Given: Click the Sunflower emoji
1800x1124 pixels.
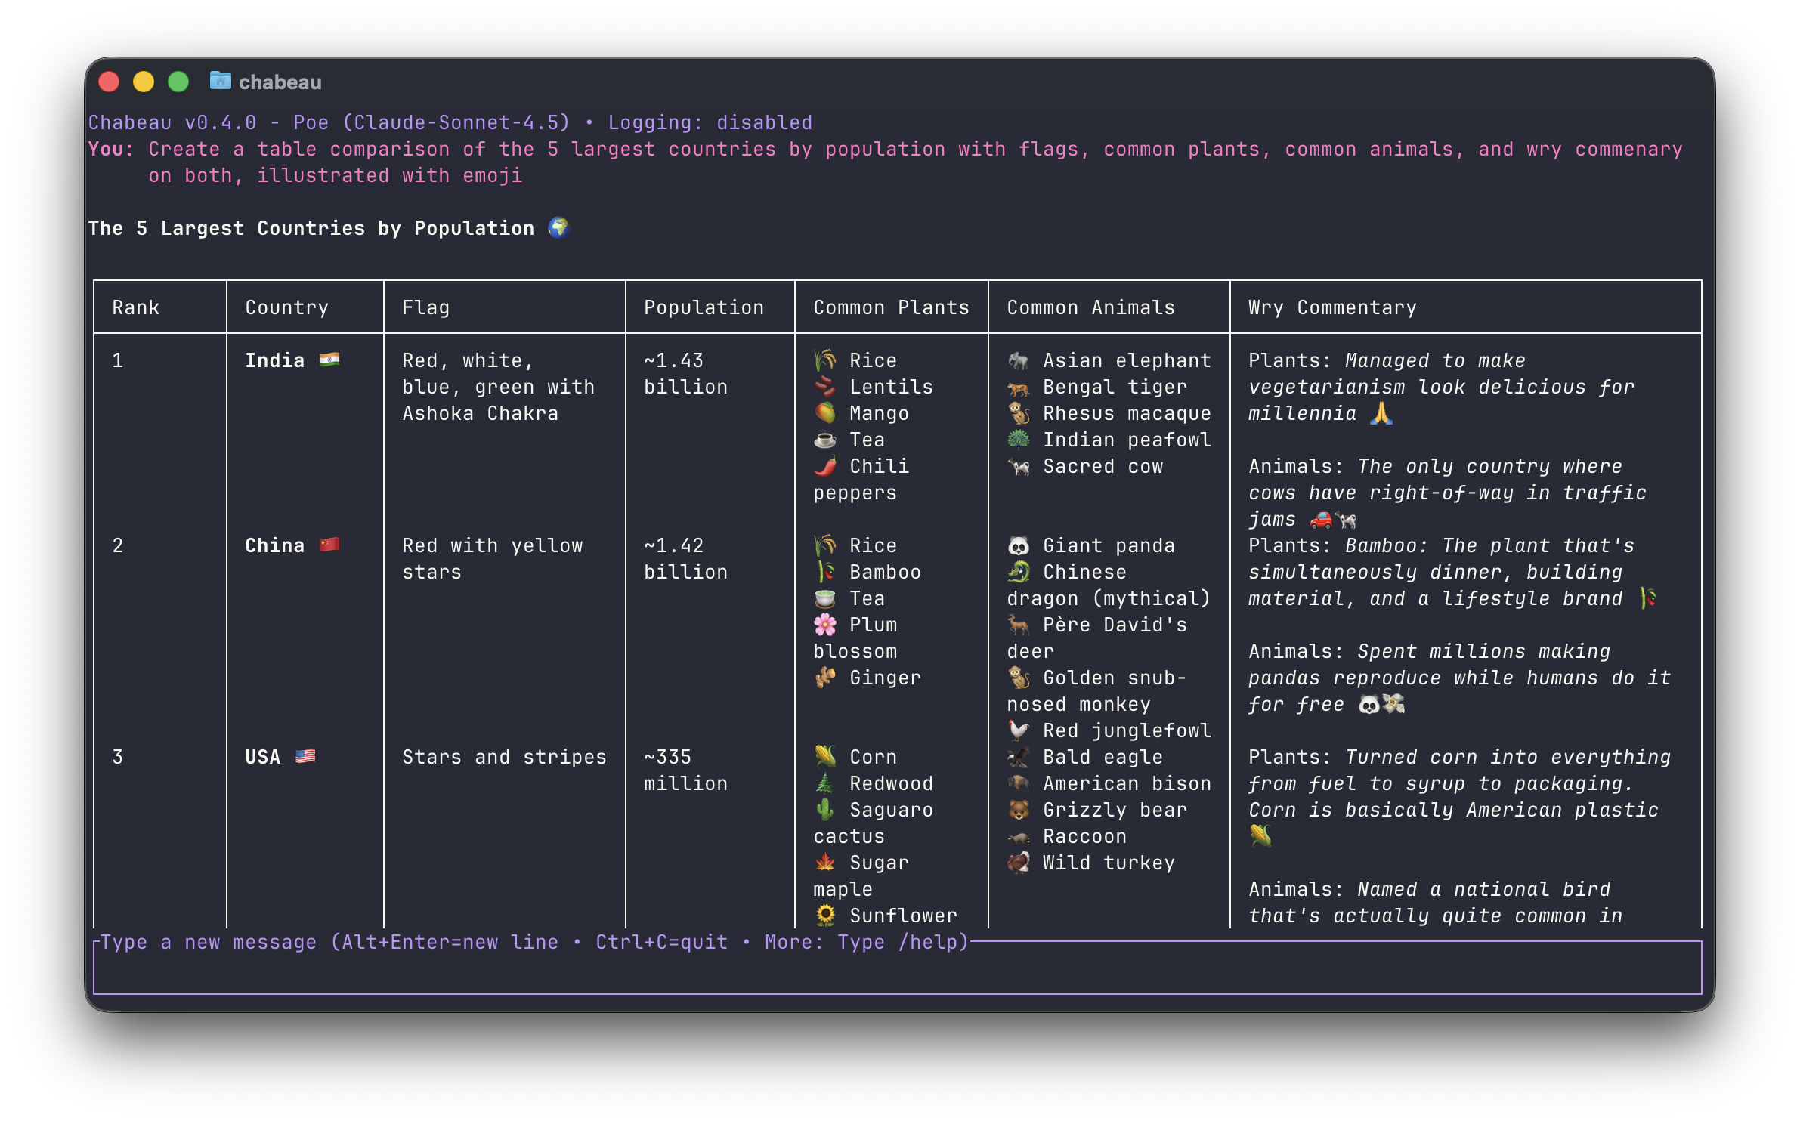Looking at the screenshot, I should click(x=825, y=916).
